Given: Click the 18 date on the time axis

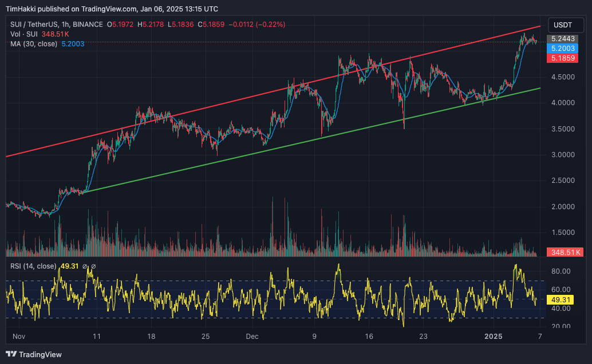Looking at the screenshot, I should 151,336.
